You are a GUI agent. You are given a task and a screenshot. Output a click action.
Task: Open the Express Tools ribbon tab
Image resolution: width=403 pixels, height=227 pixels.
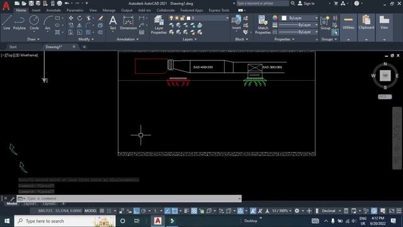pyautogui.click(x=219, y=10)
